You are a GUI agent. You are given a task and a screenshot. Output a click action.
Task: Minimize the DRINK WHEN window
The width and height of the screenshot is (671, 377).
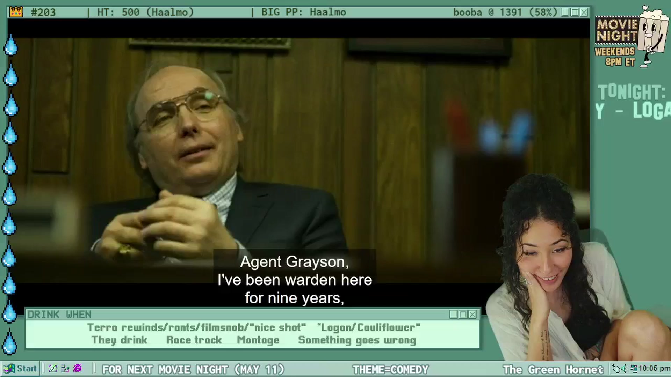453,315
